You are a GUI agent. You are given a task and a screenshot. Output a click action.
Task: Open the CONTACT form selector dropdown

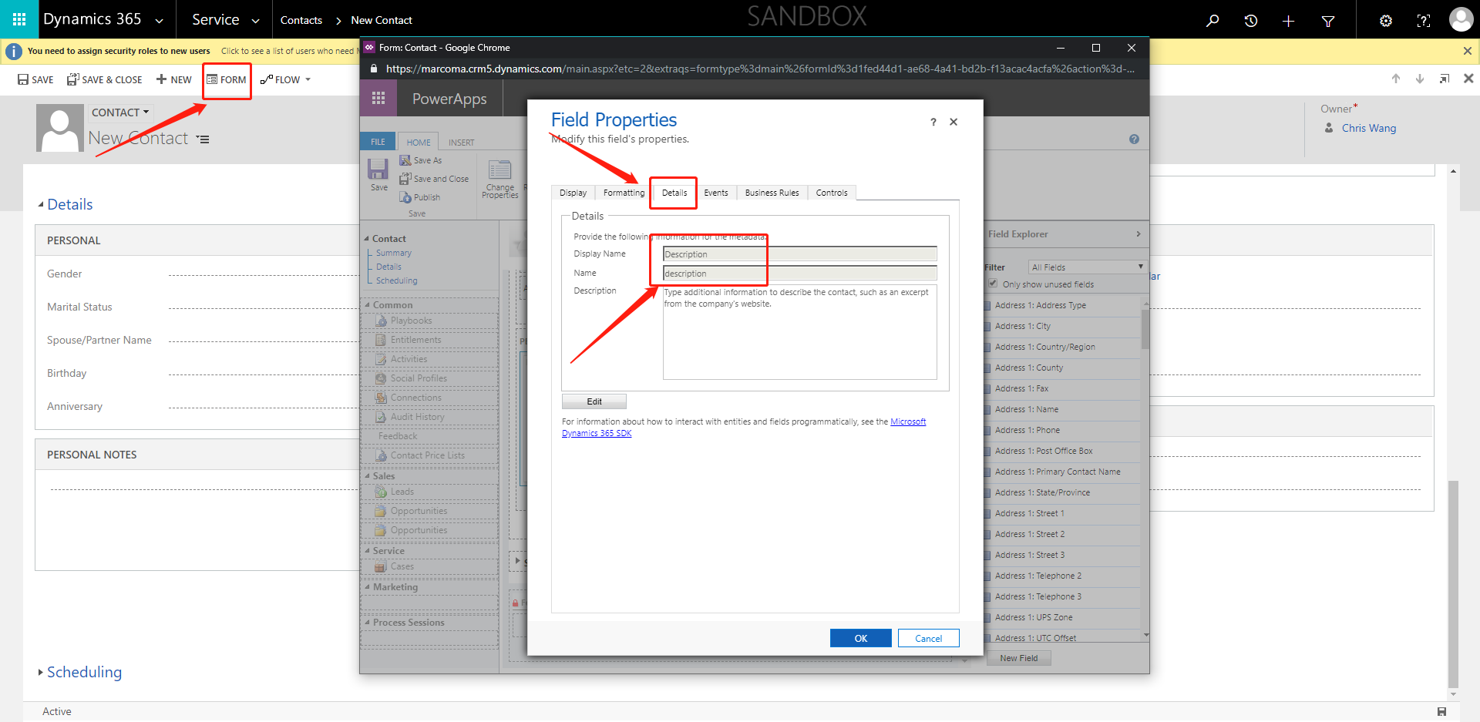click(x=120, y=112)
